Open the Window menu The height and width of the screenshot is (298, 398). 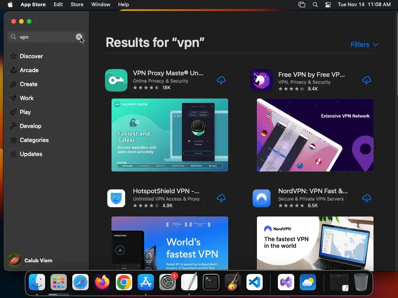point(101,5)
